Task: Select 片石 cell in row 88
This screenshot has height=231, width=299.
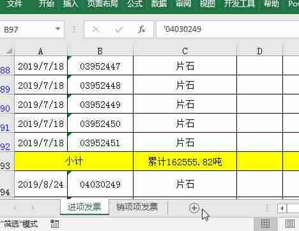Action: 185,66
